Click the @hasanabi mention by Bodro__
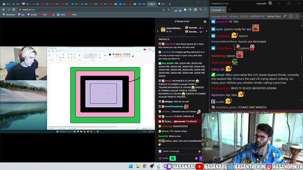Image resolution: width=303 pixels, height=170 pixels. point(179,121)
